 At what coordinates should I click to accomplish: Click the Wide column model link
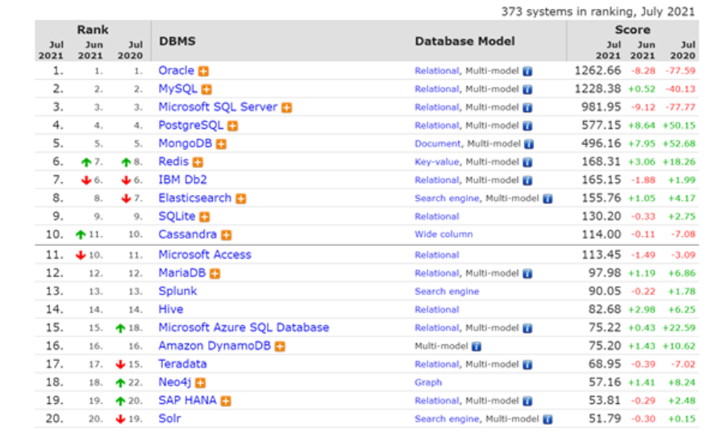pyautogui.click(x=444, y=235)
